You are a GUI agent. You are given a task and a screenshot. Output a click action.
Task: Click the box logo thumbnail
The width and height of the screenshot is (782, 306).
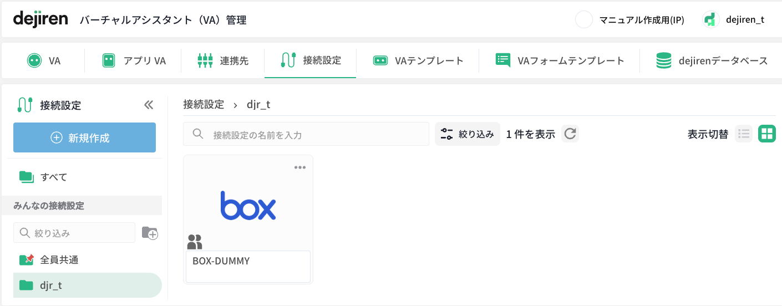[x=248, y=206]
